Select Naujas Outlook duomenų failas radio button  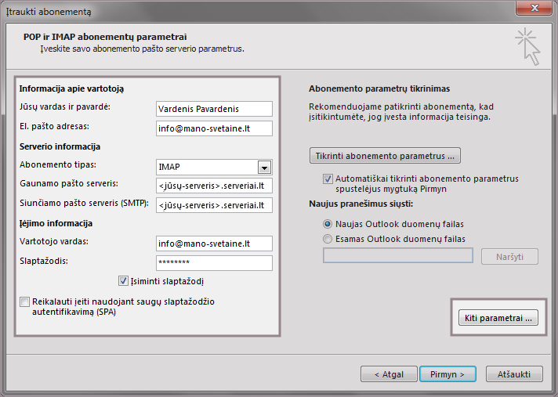point(328,224)
